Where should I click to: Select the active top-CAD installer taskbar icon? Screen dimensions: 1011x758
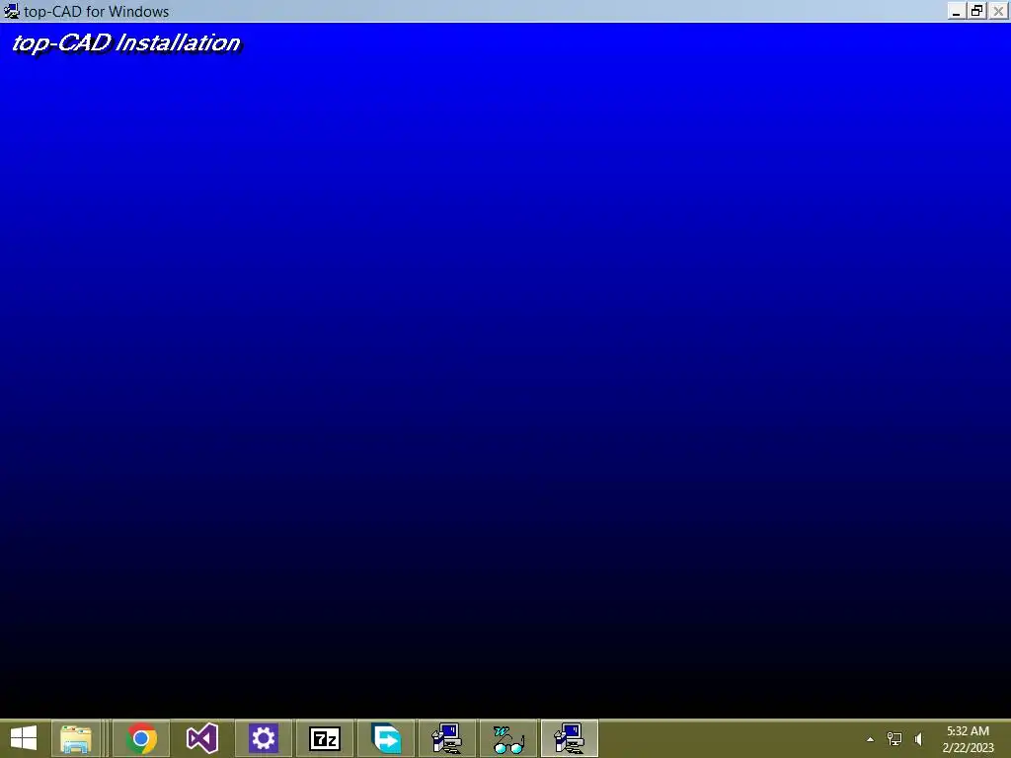570,738
